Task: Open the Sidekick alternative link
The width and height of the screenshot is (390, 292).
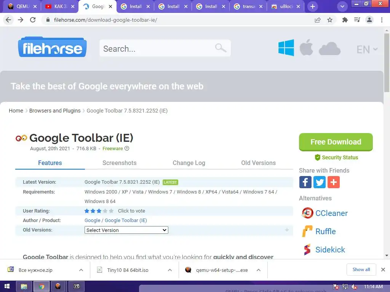Action: (330, 249)
